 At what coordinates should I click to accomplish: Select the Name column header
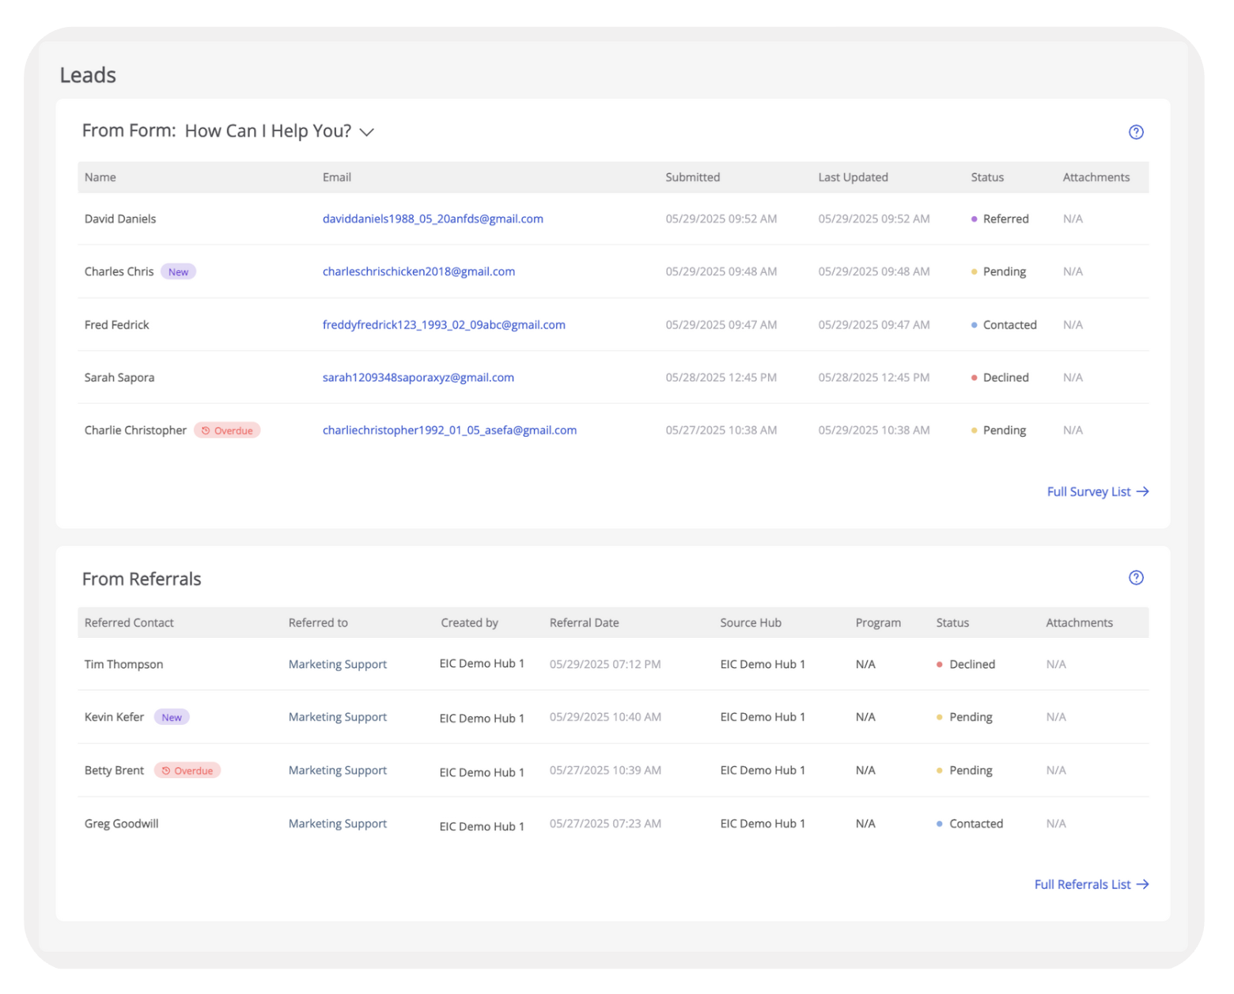(x=100, y=177)
